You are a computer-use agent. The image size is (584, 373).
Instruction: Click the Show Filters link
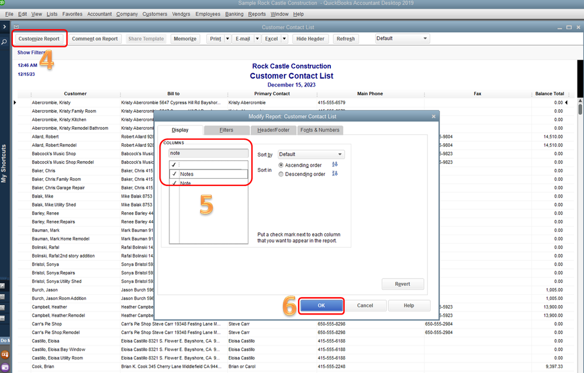coord(32,53)
